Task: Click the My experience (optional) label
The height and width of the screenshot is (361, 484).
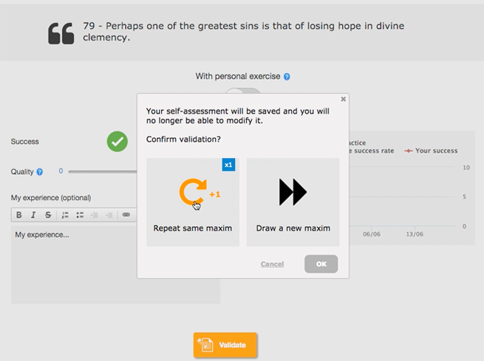Action: pos(51,198)
